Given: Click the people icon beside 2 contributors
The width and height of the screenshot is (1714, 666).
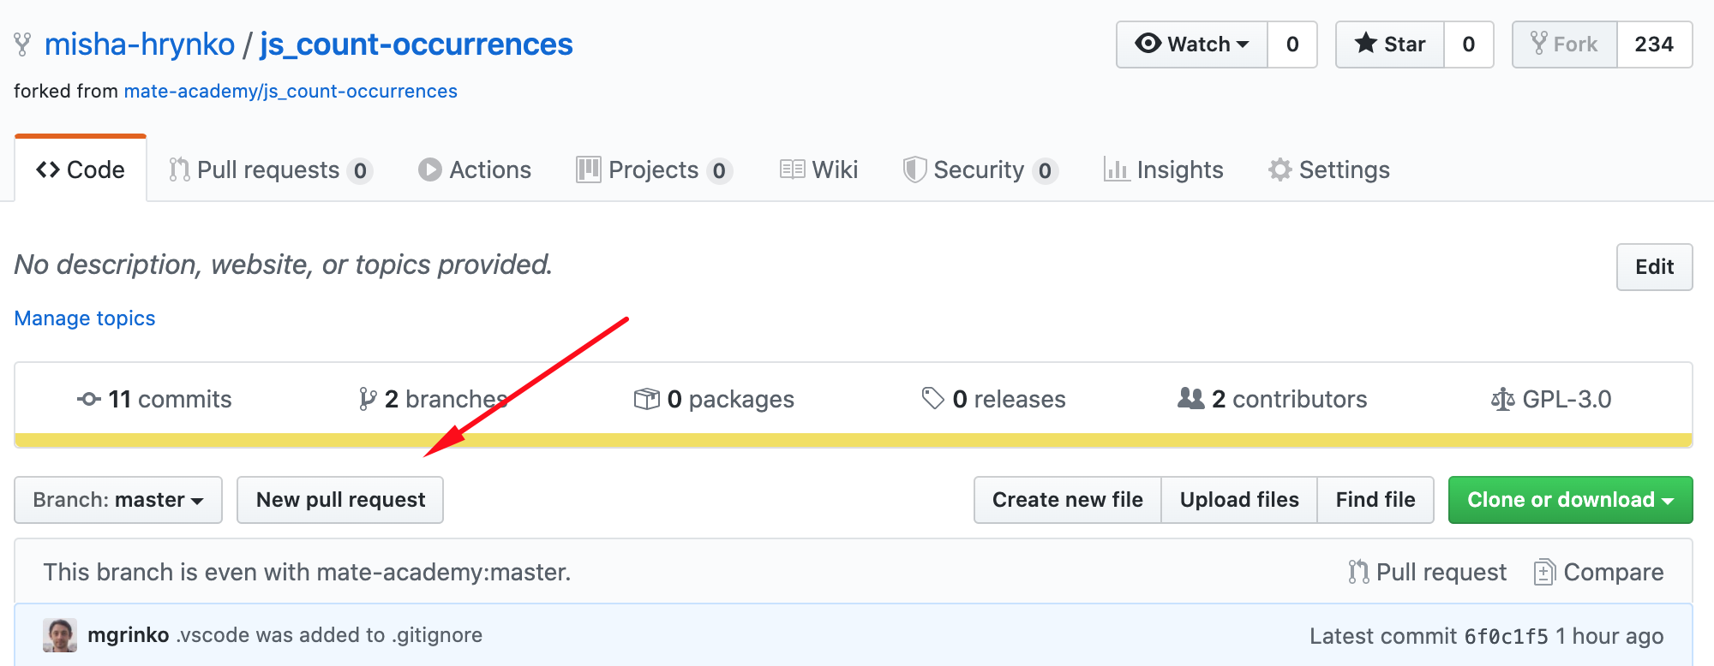Looking at the screenshot, I should point(1191,398).
